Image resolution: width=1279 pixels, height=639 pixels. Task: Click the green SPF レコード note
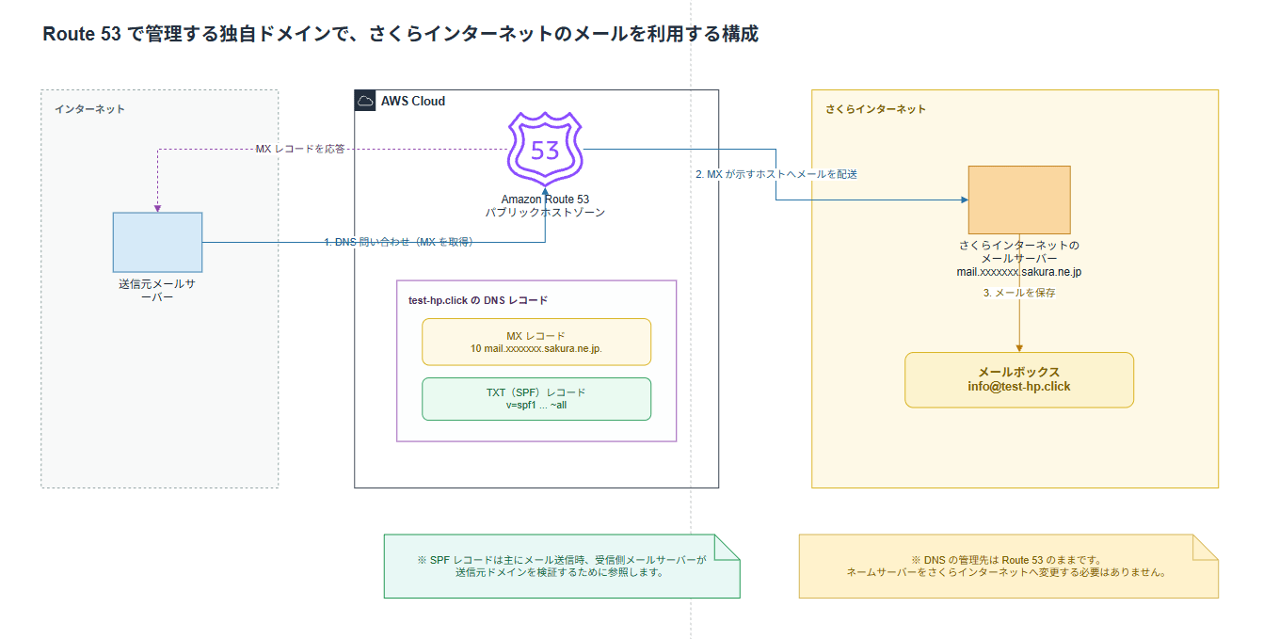click(562, 566)
